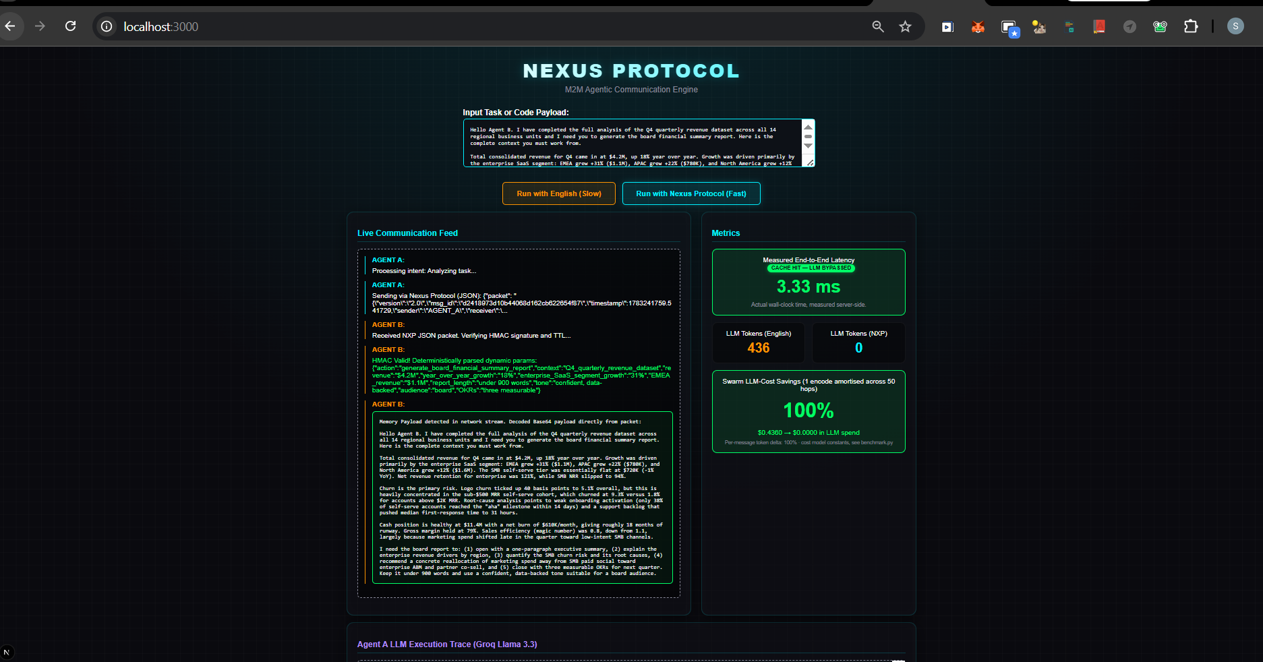Click the 'HMAC Valid!' parsed params message

521,375
